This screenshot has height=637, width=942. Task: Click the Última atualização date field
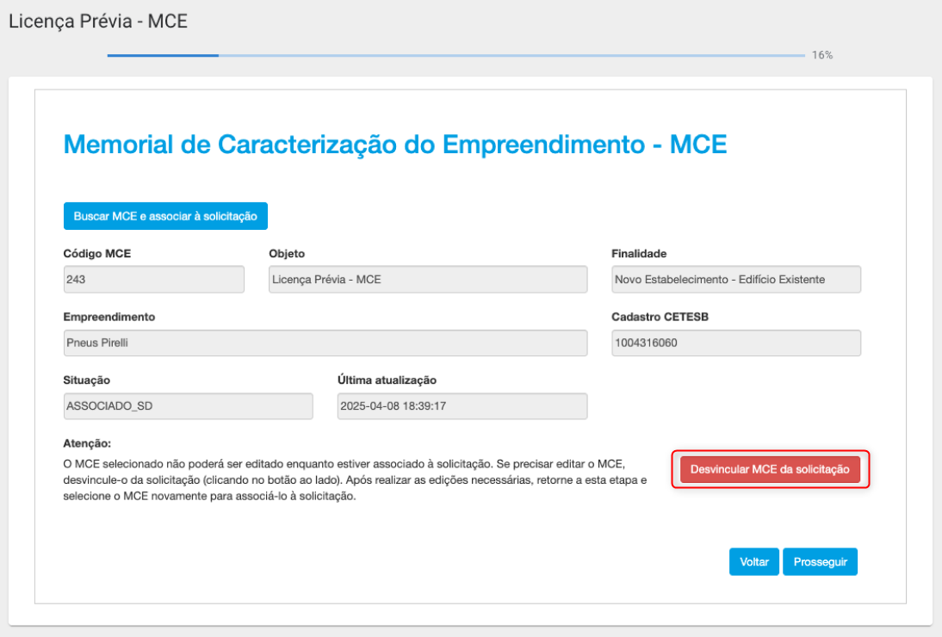tap(462, 405)
